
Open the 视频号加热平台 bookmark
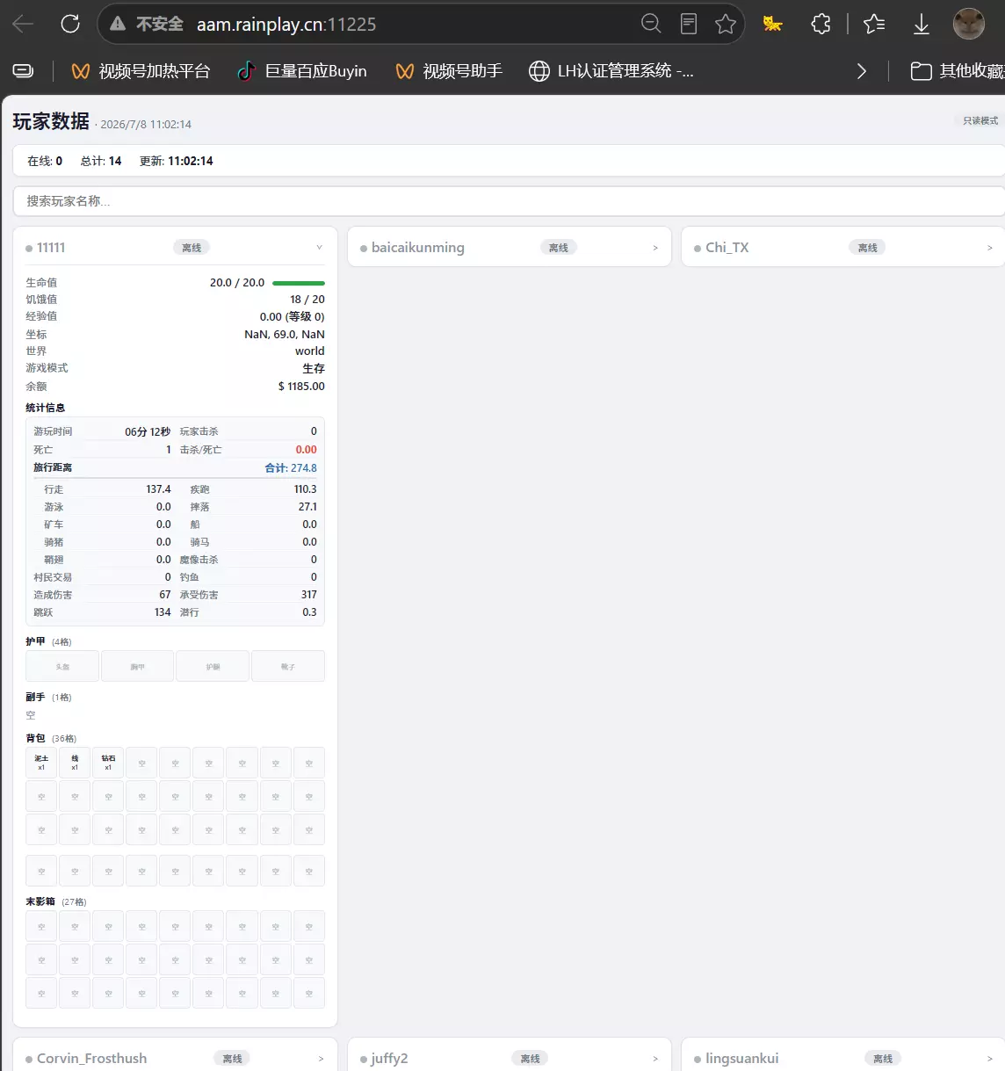[141, 71]
